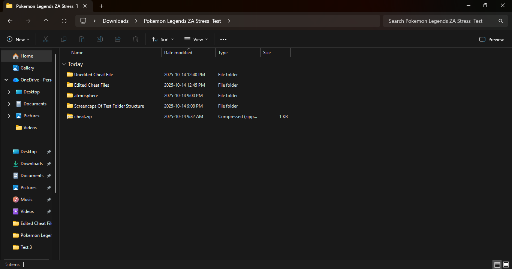
Task: Click the search magnifier icon
Action: pos(500,21)
